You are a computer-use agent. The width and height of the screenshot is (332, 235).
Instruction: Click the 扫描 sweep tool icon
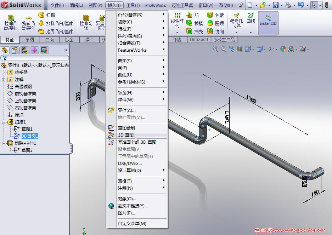coord(41,15)
